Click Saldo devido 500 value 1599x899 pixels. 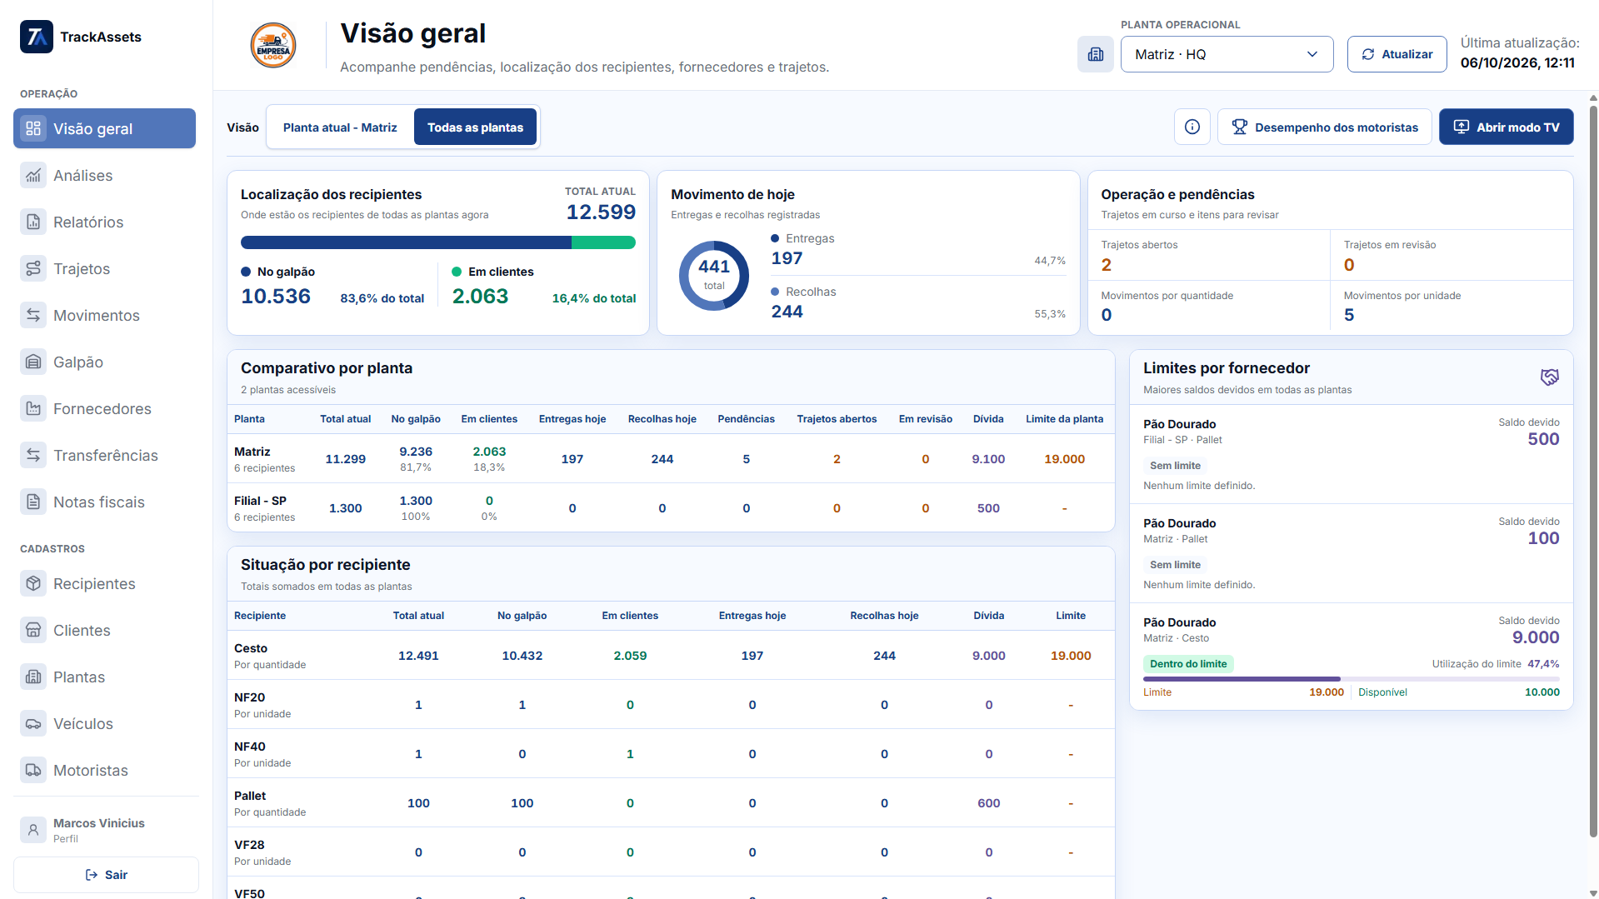click(x=1543, y=439)
